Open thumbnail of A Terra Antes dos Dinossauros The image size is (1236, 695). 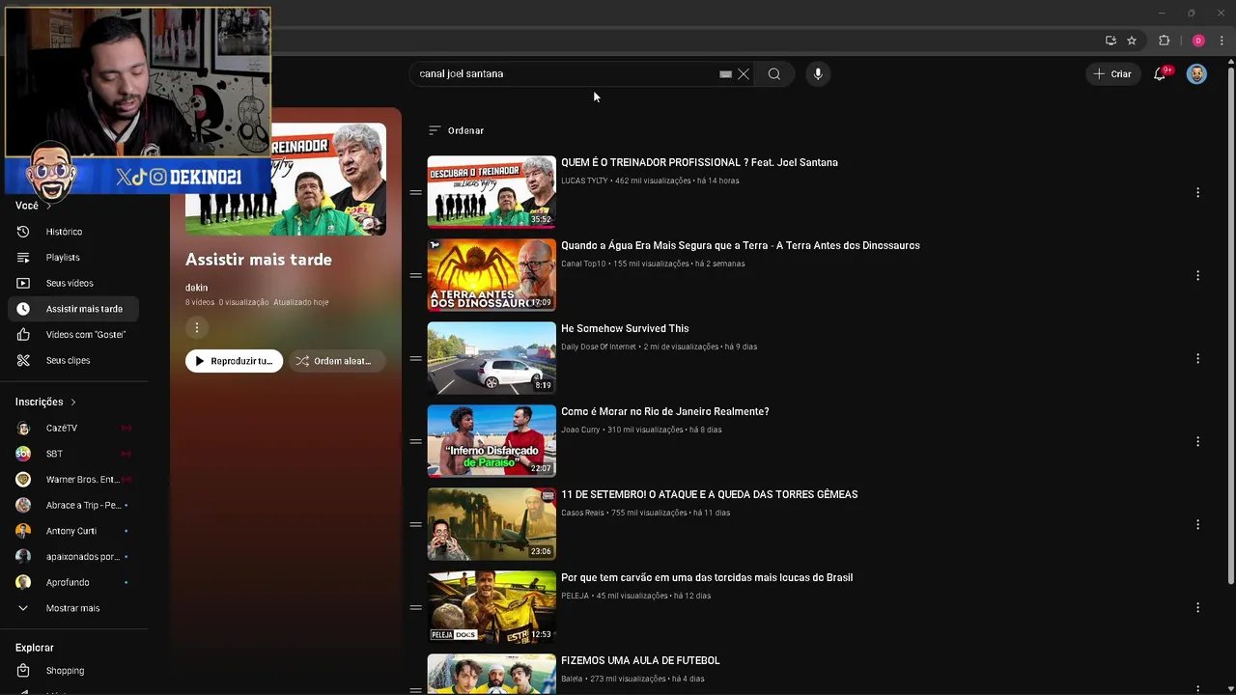[492, 275]
